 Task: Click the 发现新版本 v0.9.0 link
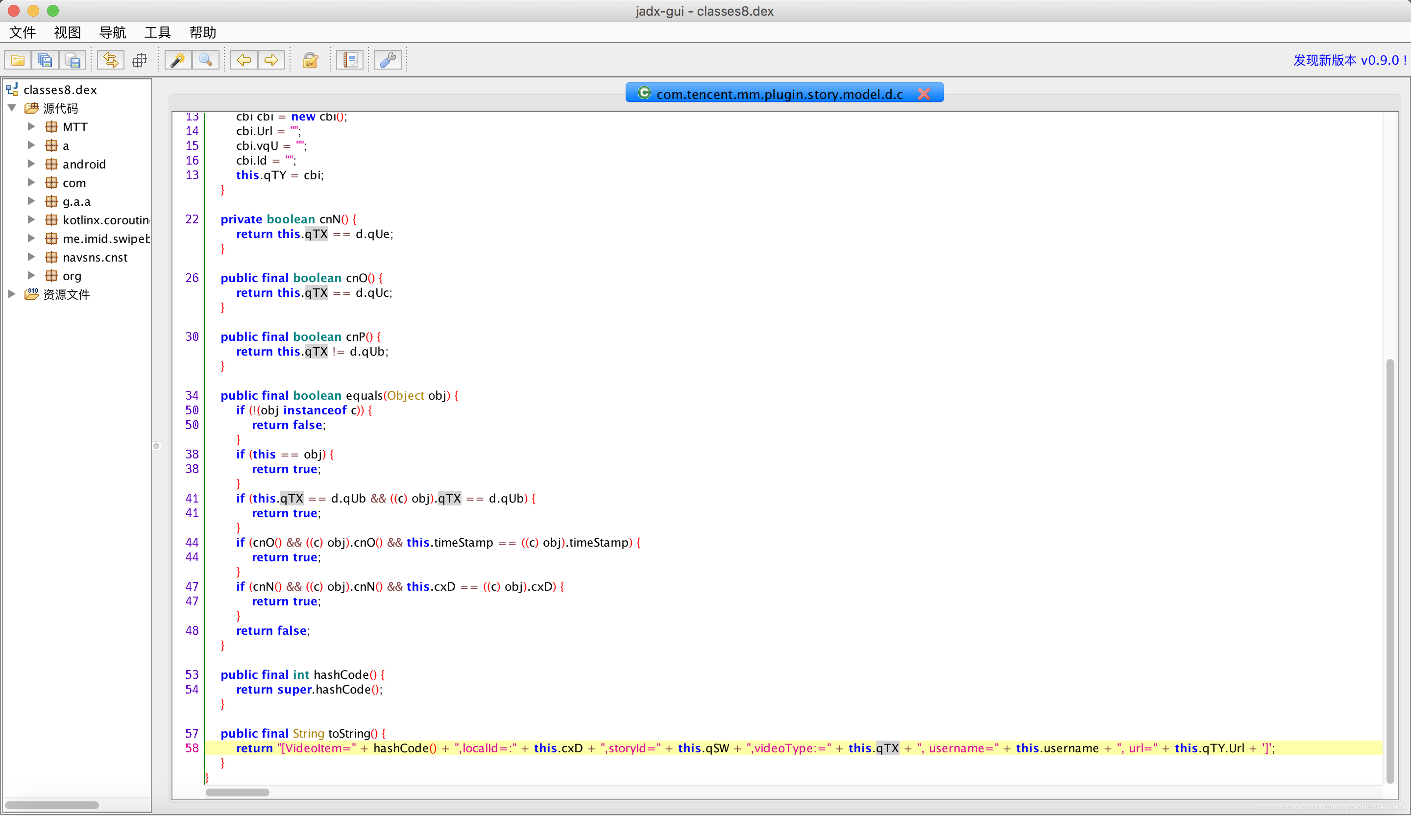click(1349, 60)
